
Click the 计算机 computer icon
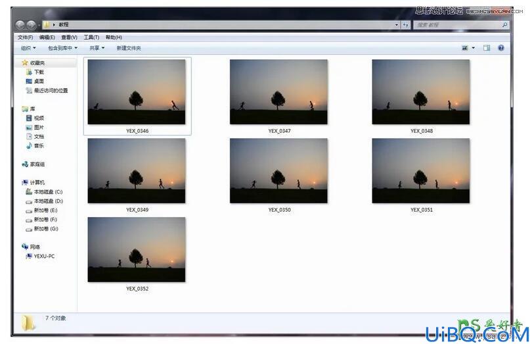click(25, 182)
